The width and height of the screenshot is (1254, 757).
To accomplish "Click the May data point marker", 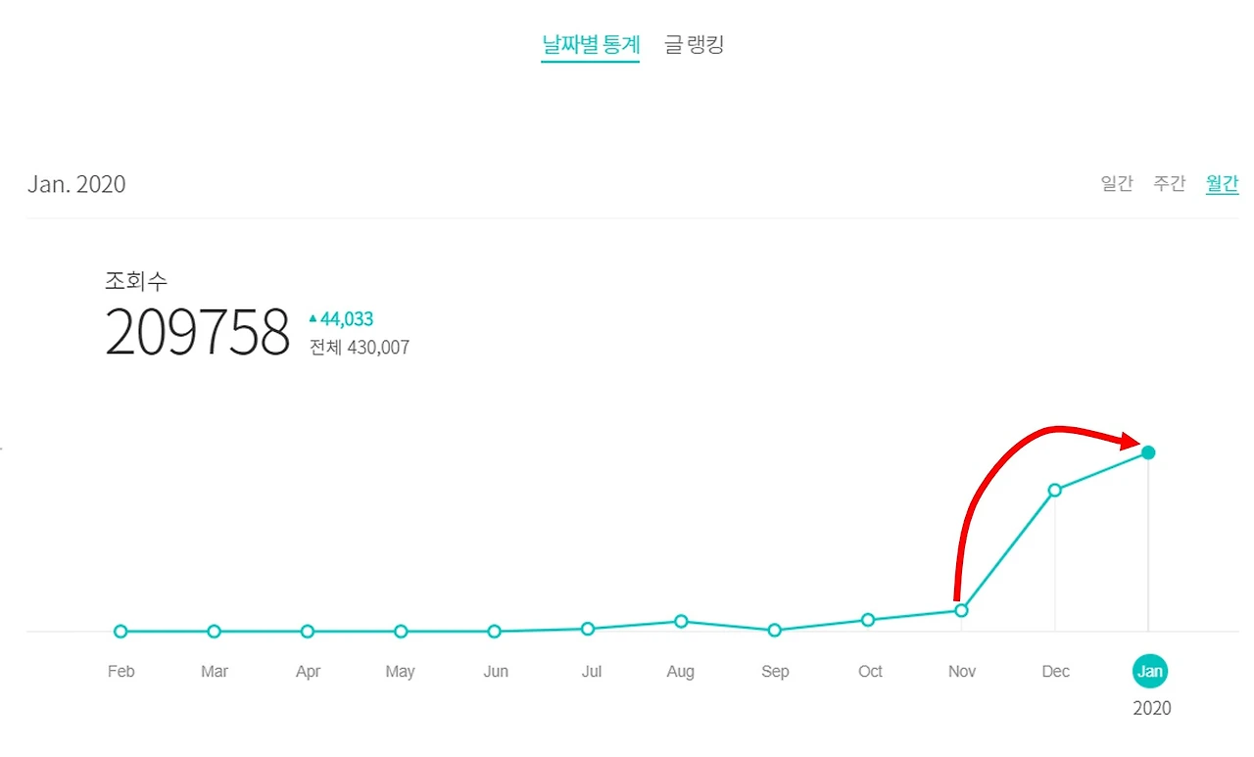I will pos(400,632).
